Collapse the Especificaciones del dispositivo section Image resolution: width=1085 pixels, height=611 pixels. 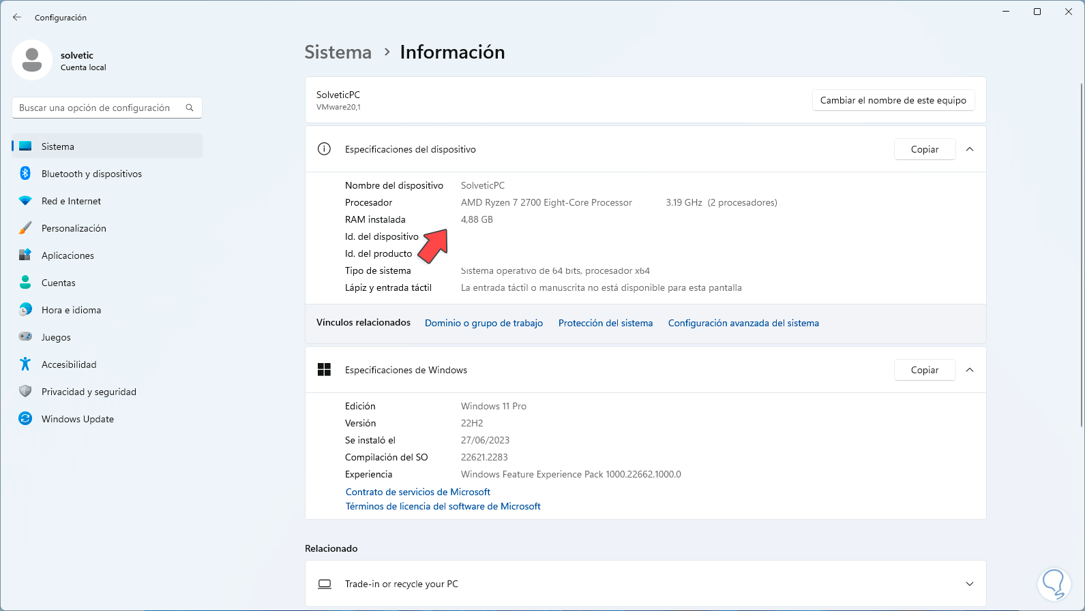pos(970,149)
